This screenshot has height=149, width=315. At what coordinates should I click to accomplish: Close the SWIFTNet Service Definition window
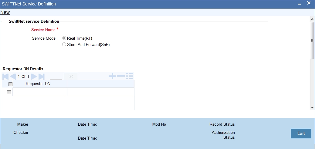coord(309,3)
